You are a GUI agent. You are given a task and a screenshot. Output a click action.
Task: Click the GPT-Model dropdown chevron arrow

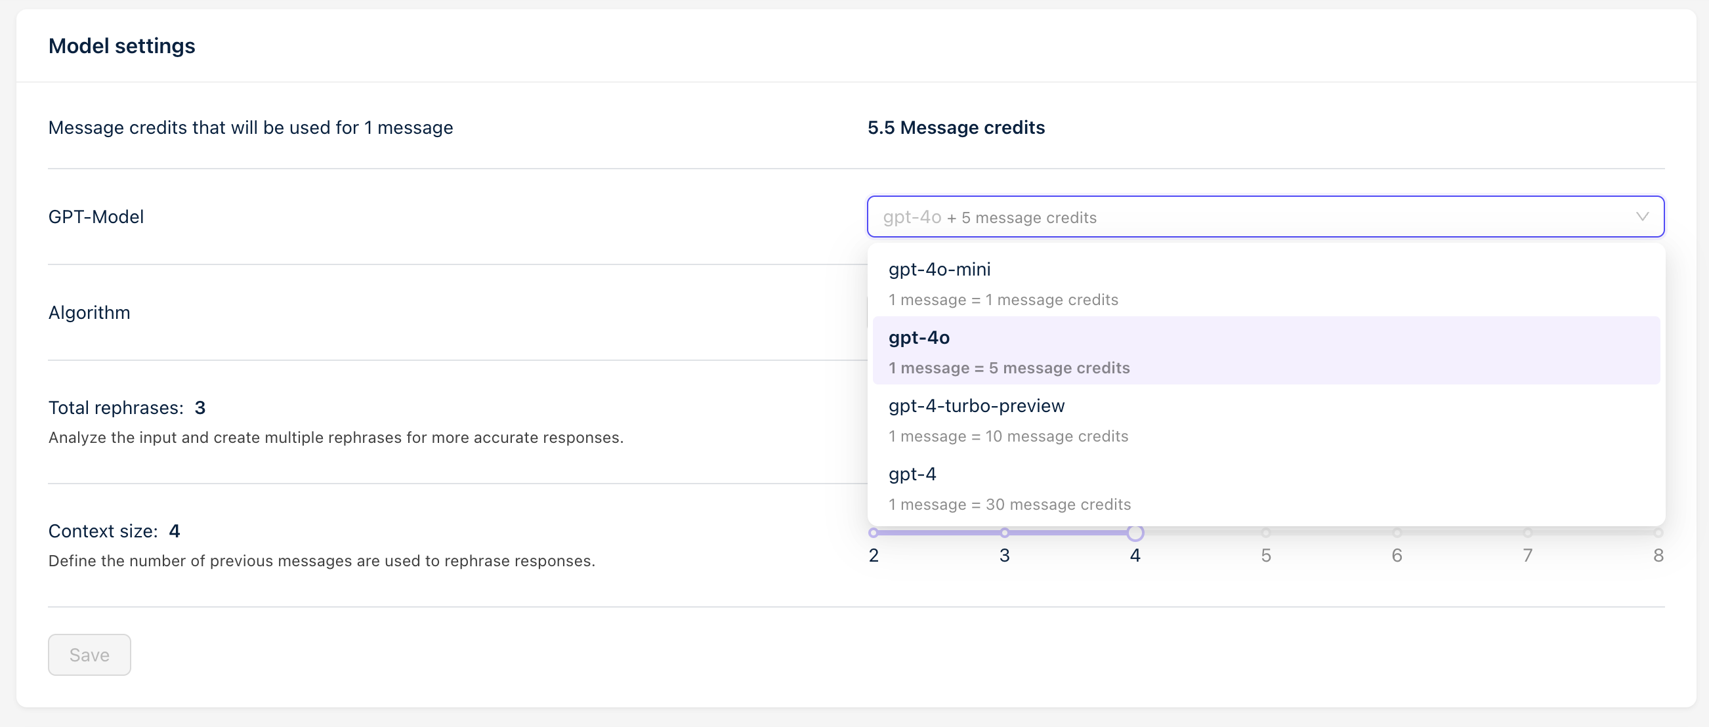pyautogui.click(x=1642, y=217)
